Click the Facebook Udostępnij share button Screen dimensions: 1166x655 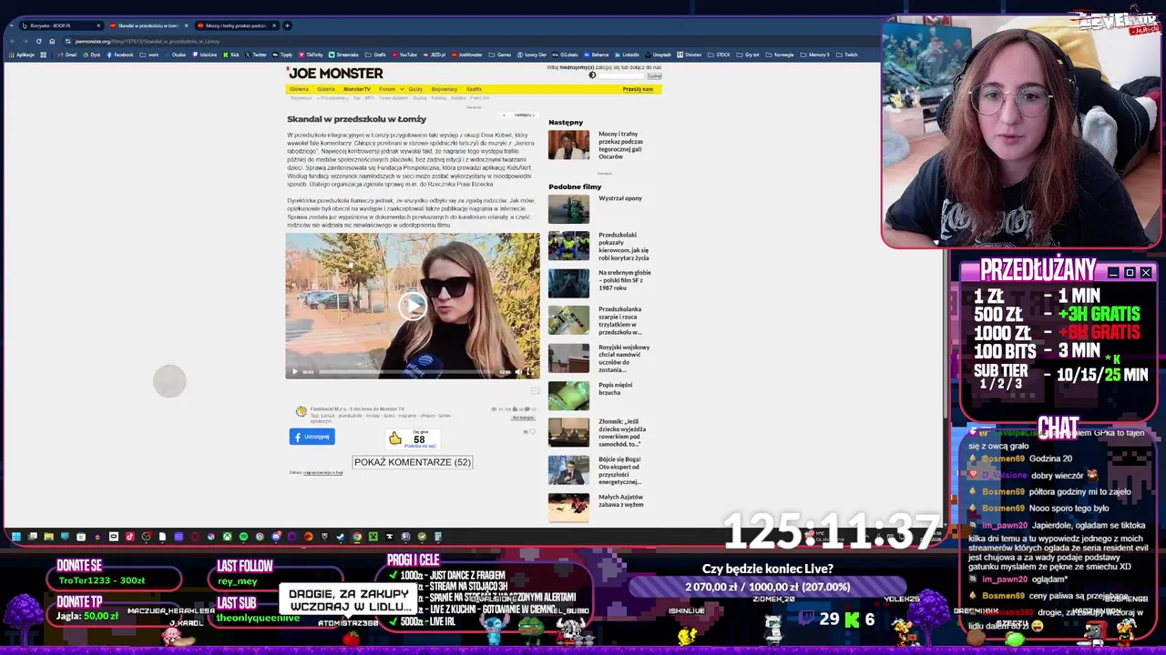312,437
